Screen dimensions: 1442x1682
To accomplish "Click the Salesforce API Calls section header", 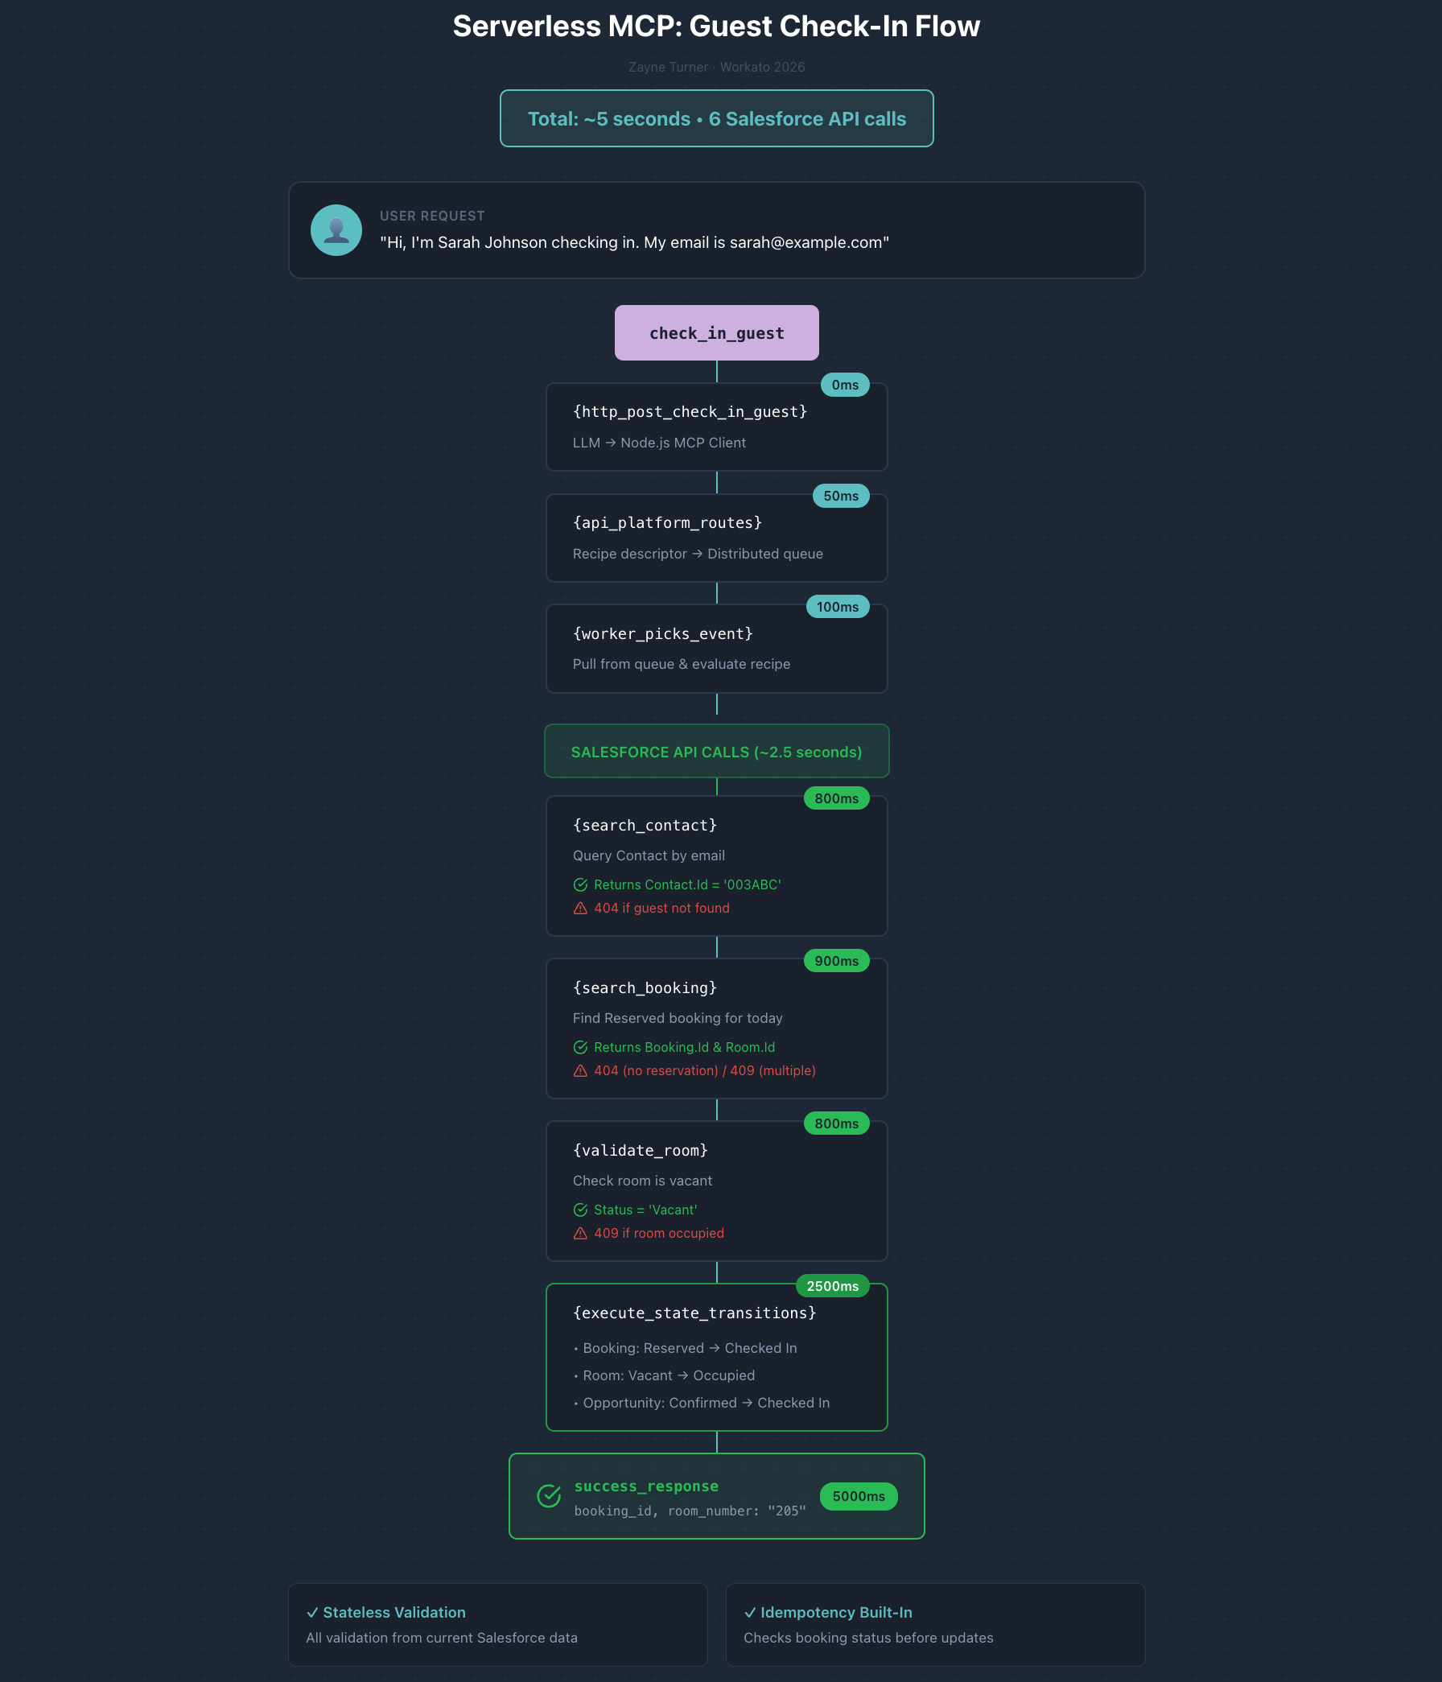I will click(x=716, y=752).
